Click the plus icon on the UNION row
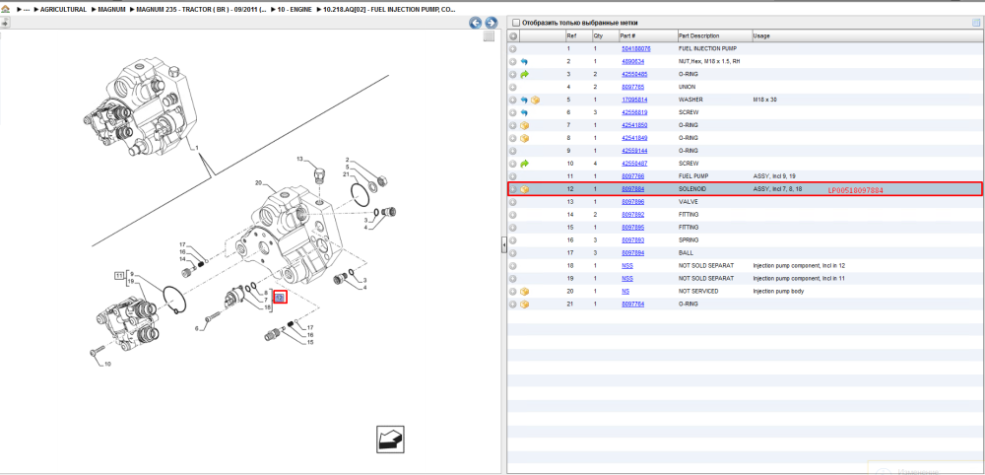985x475 pixels. pos(512,87)
